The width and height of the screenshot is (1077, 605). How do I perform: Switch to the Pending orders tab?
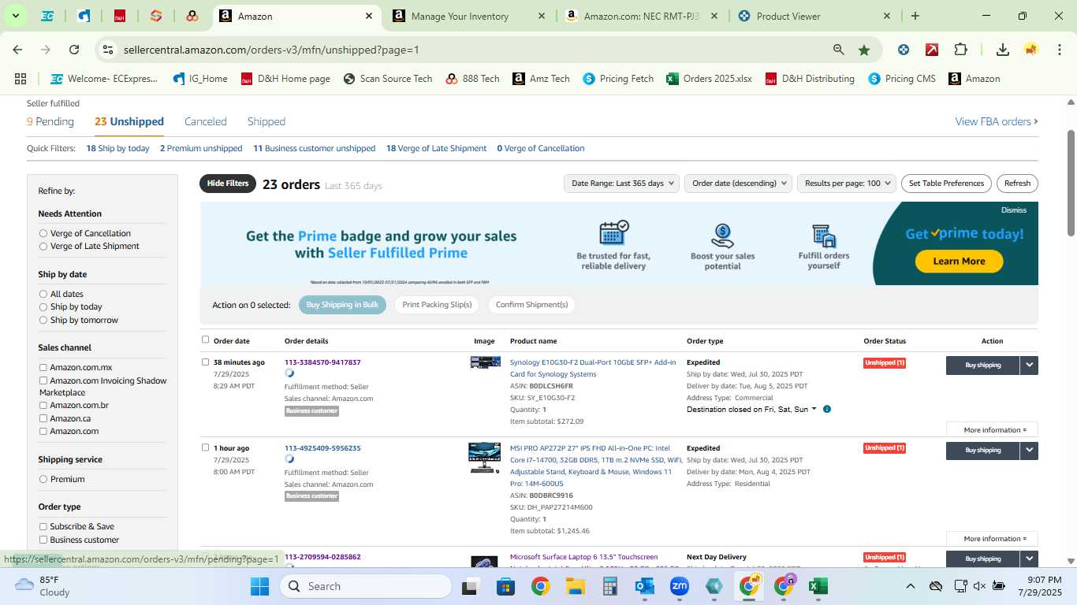point(50,121)
